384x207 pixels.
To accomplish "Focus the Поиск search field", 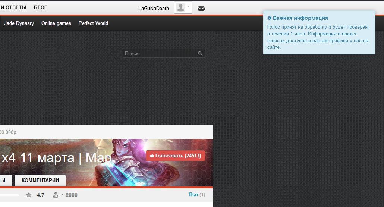I will 164,53.
